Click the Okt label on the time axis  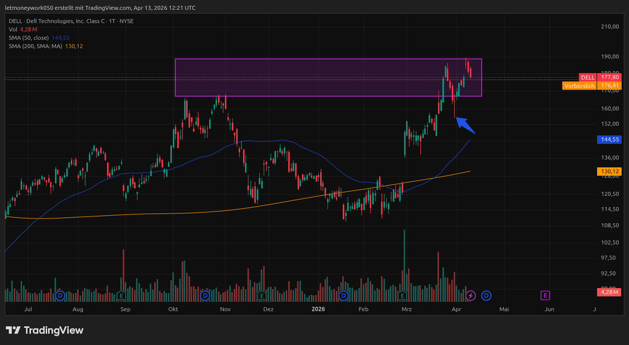click(x=173, y=309)
